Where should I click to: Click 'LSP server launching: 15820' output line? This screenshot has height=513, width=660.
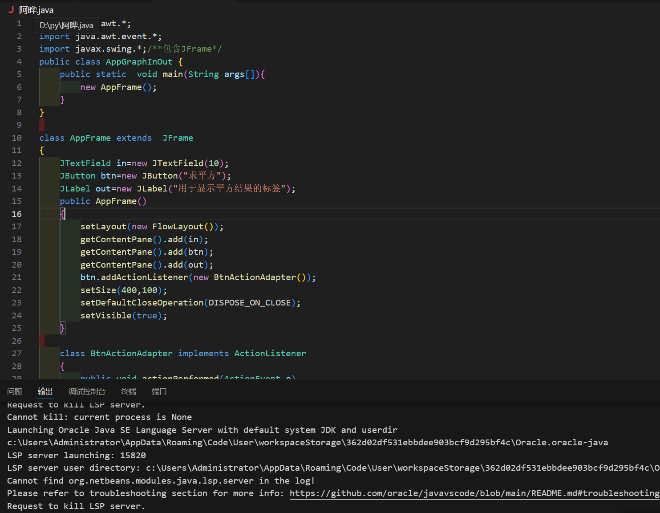click(77, 456)
